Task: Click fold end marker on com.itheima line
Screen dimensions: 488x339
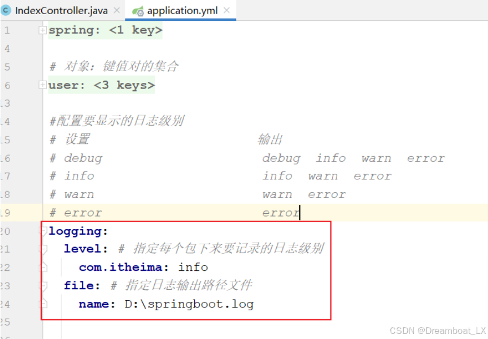Action: (43, 267)
